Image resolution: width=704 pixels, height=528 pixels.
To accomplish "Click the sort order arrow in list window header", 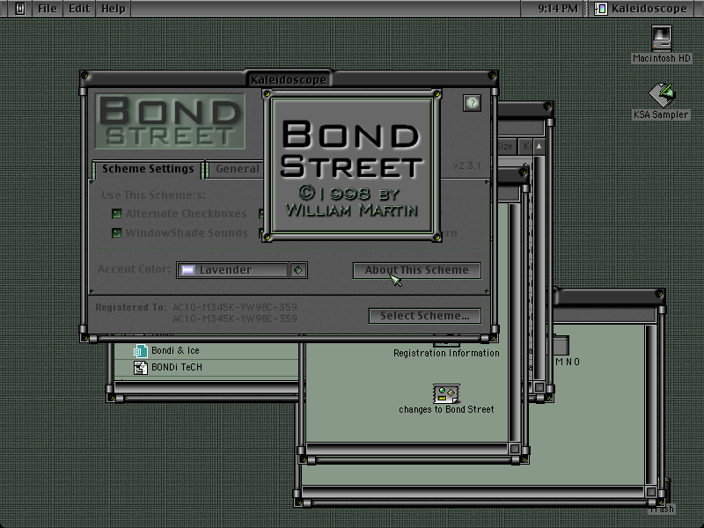I will (539, 146).
